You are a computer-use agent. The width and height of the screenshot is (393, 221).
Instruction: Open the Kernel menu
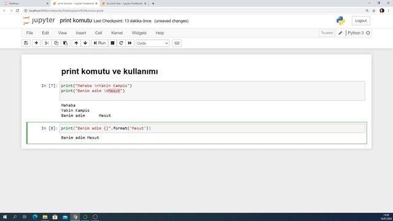click(117, 33)
